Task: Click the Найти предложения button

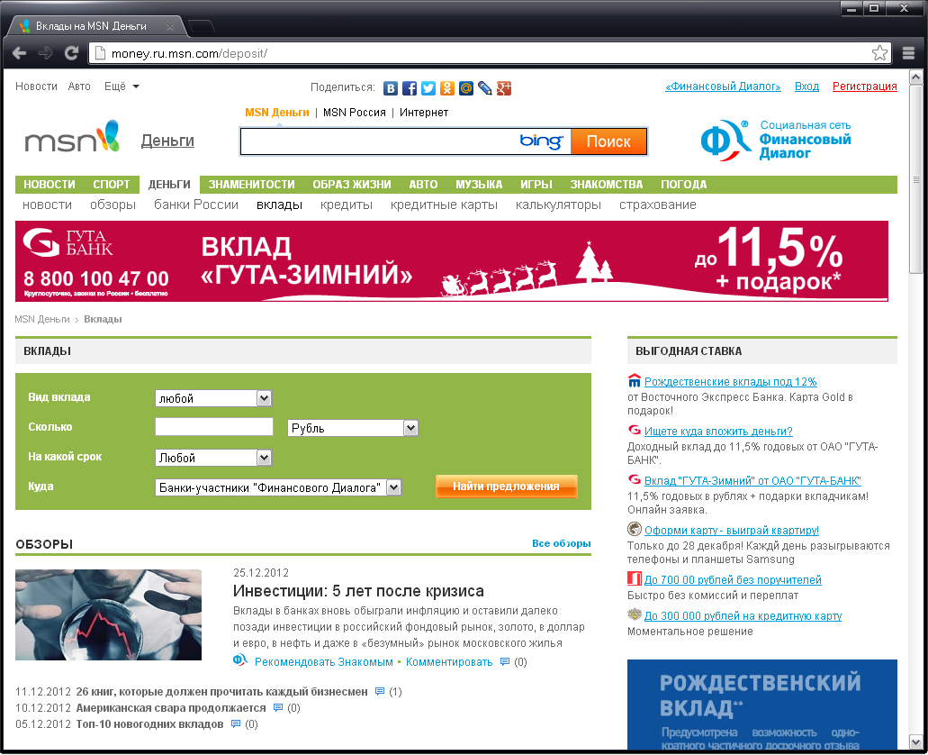Action: click(x=506, y=486)
